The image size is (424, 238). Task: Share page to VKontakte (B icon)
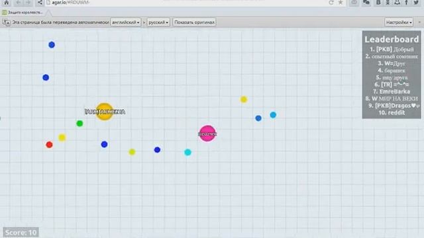[x=378, y=3]
